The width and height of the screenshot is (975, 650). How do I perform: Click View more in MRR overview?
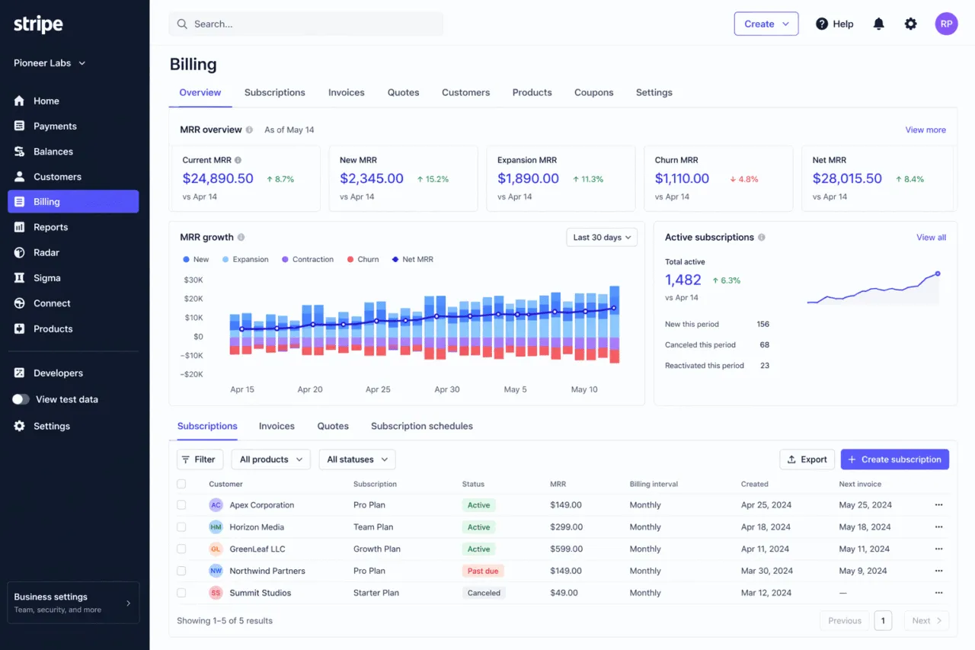925,130
